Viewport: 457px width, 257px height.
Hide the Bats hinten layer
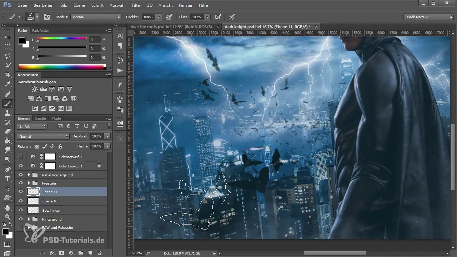tap(21, 210)
